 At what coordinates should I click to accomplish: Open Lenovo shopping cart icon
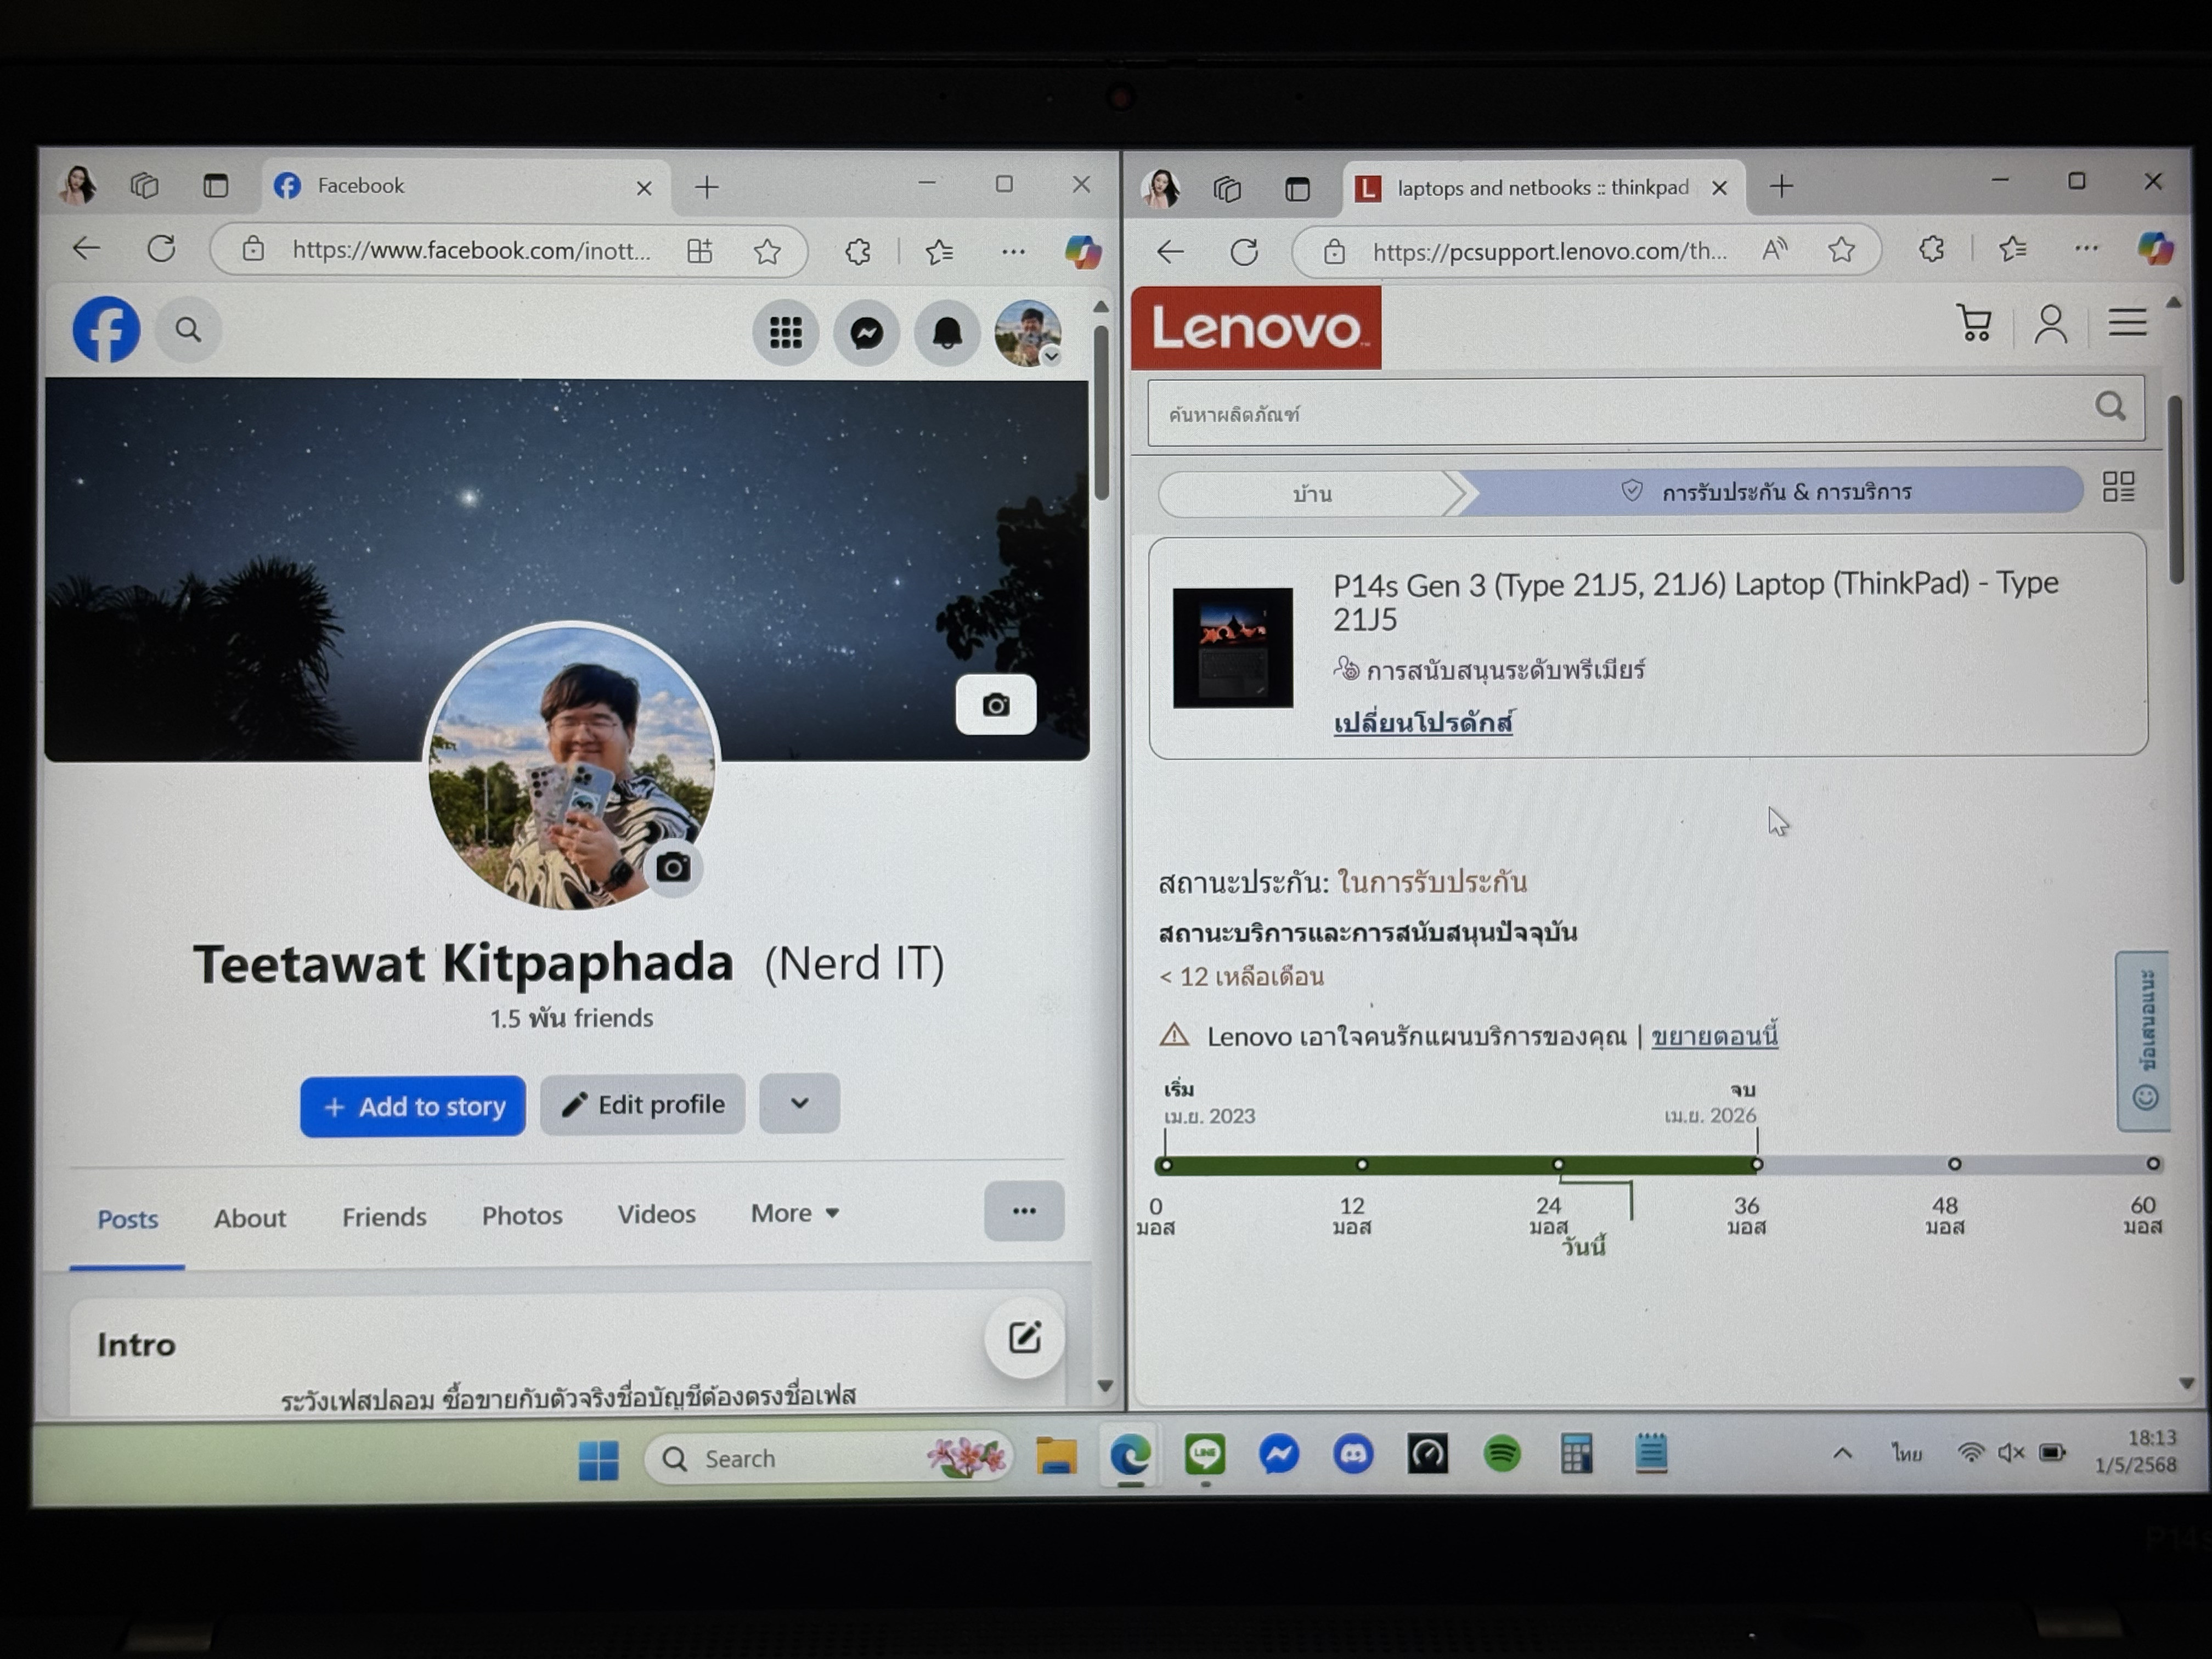[x=1974, y=323]
